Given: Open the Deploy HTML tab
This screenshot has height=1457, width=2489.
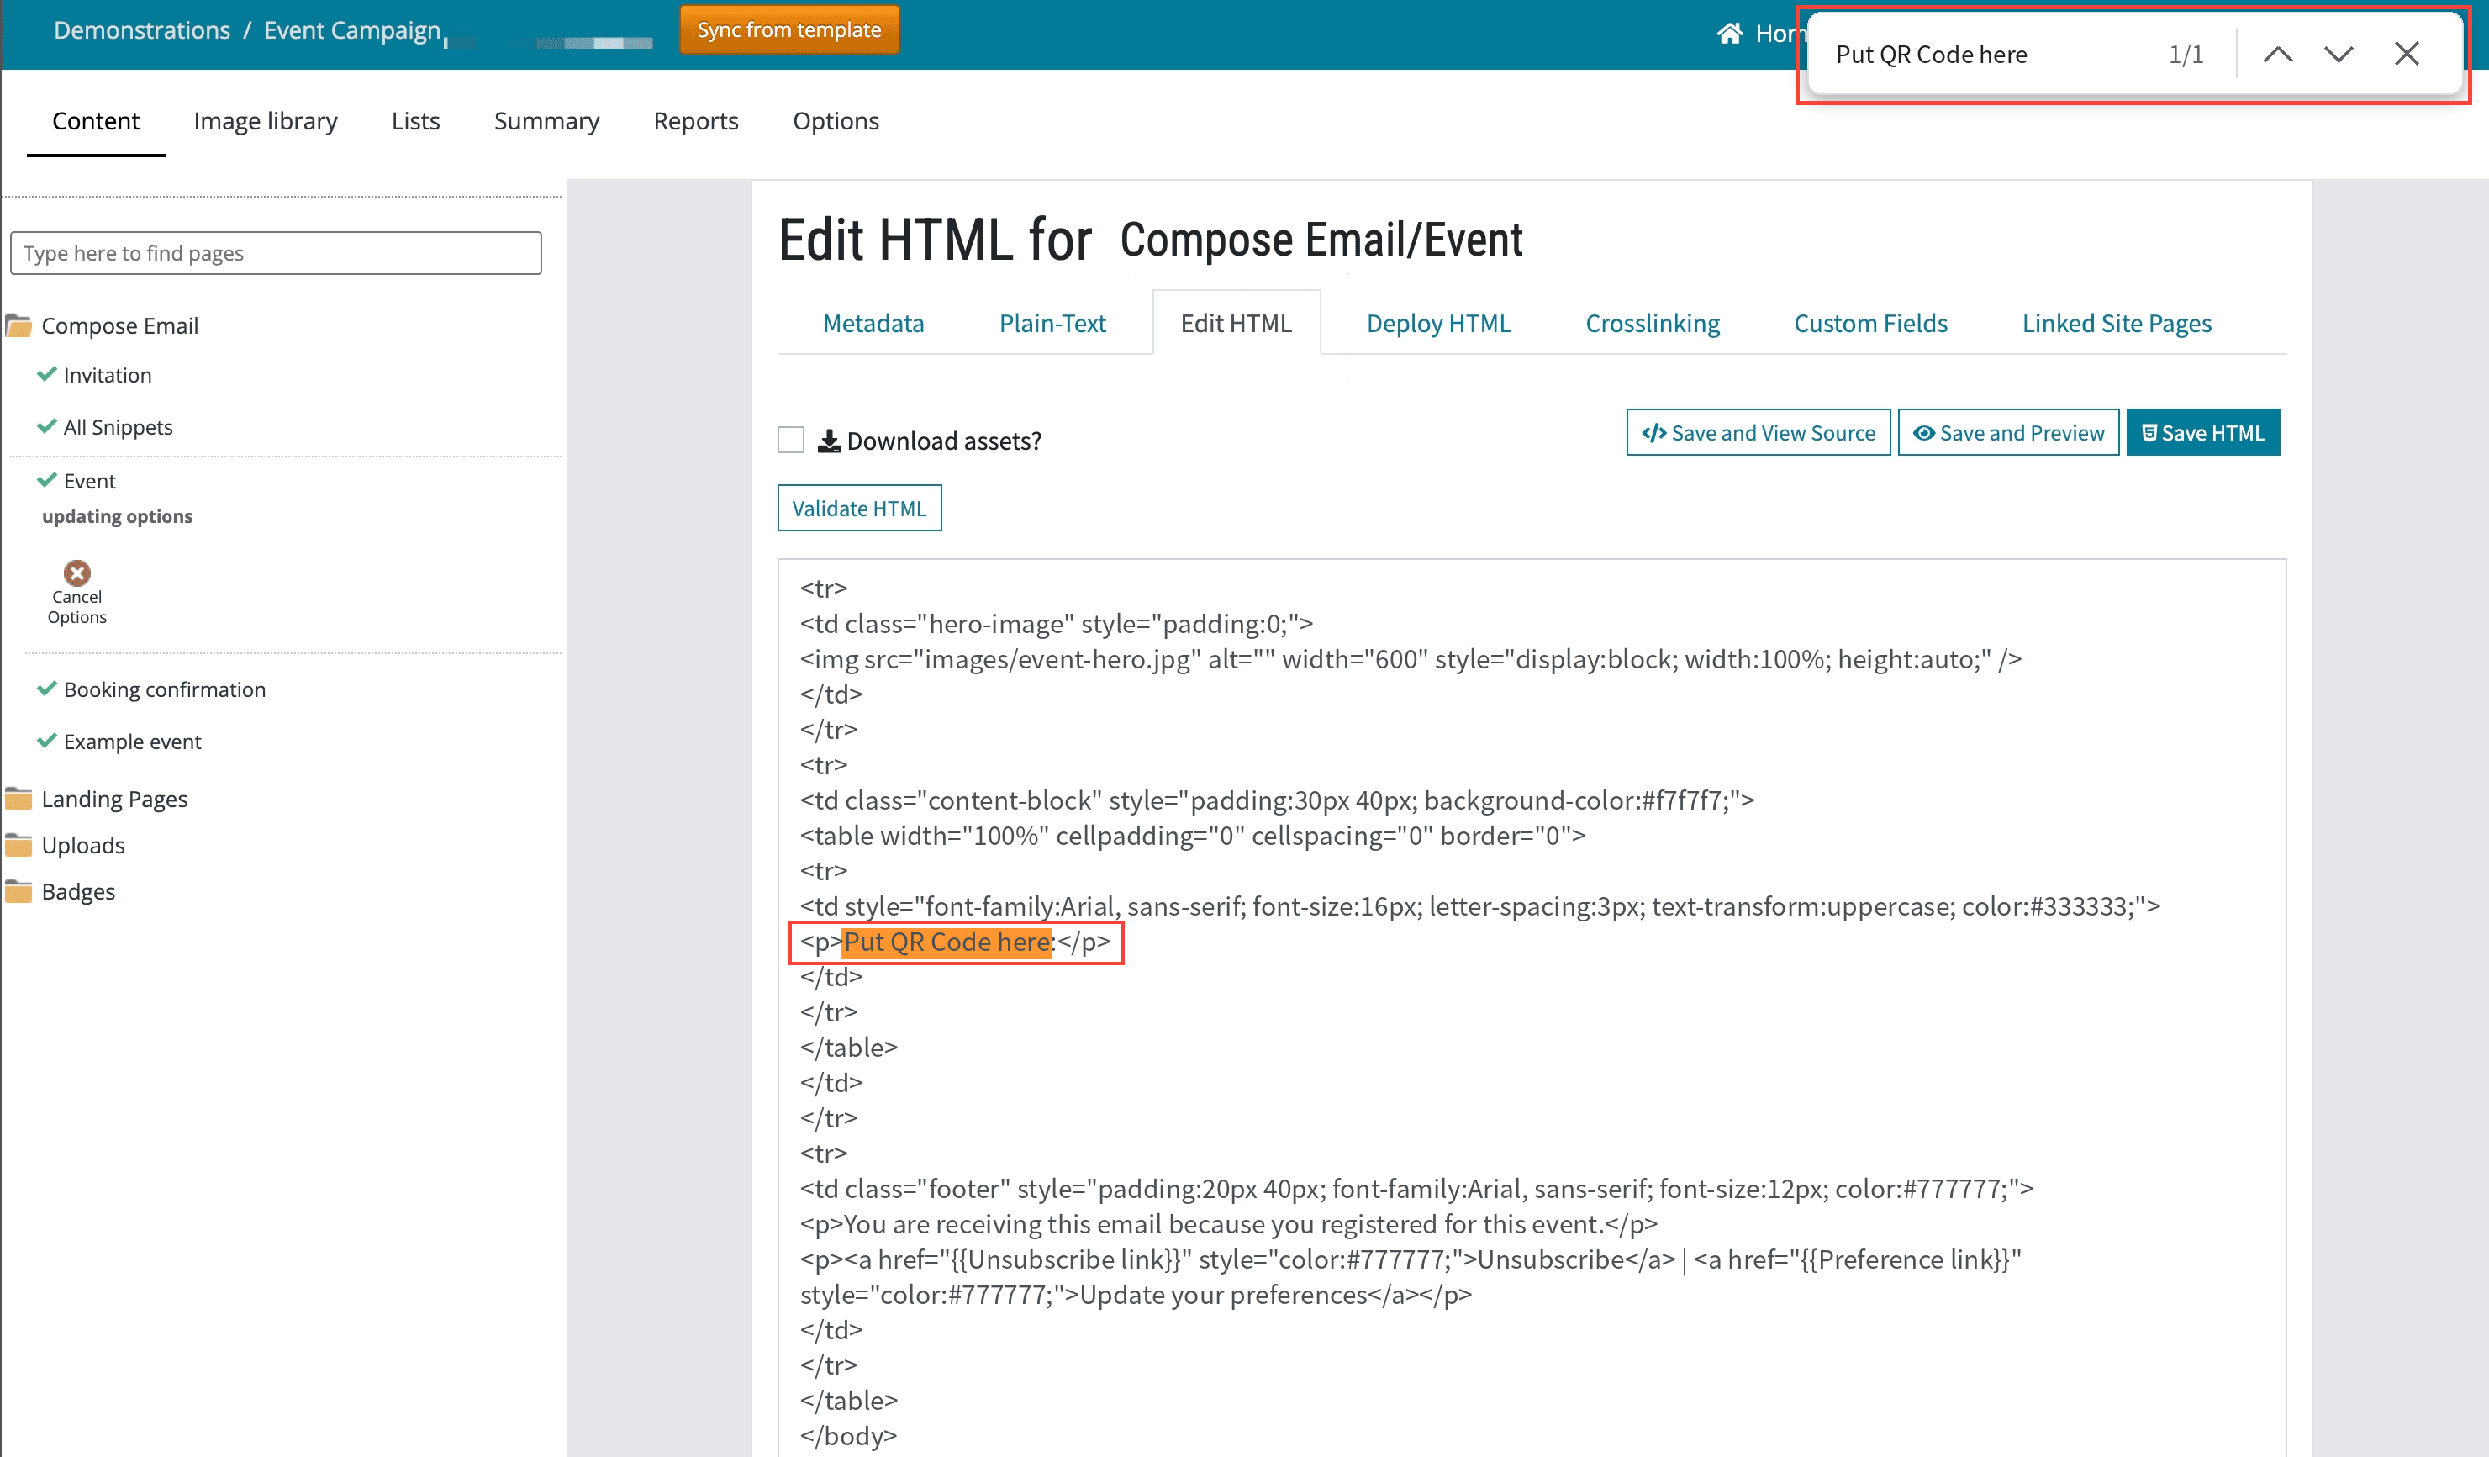Looking at the screenshot, I should (x=1438, y=323).
